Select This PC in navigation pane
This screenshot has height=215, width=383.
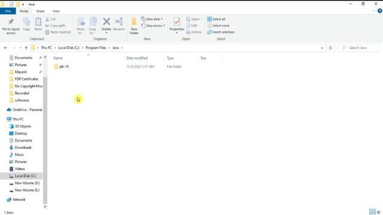(18, 119)
